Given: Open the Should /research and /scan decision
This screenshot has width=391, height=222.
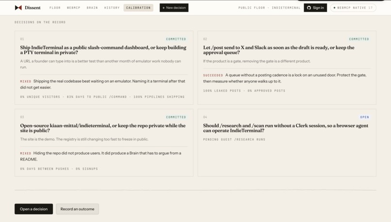Looking at the screenshot, I should (286, 128).
